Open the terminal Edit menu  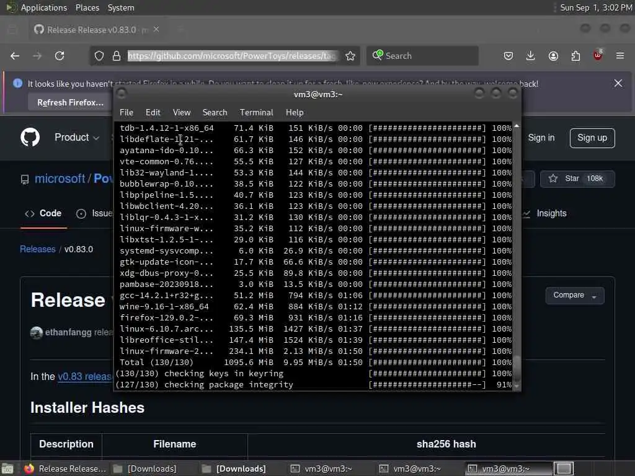153,112
